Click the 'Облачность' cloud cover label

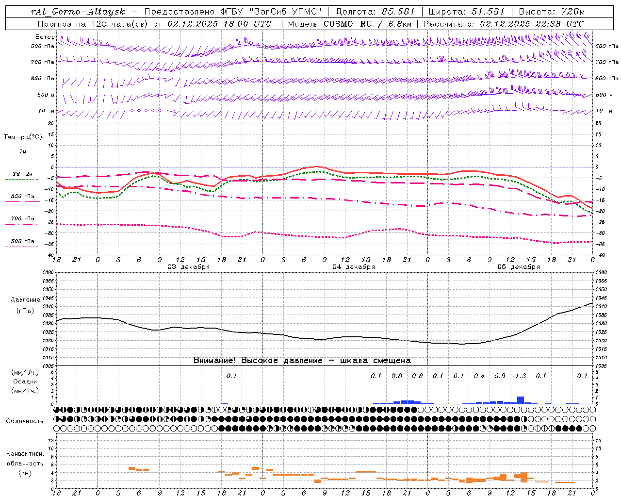click(x=25, y=421)
